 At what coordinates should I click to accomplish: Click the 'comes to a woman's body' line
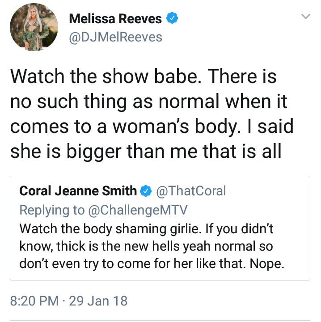pyautogui.click(x=152, y=127)
